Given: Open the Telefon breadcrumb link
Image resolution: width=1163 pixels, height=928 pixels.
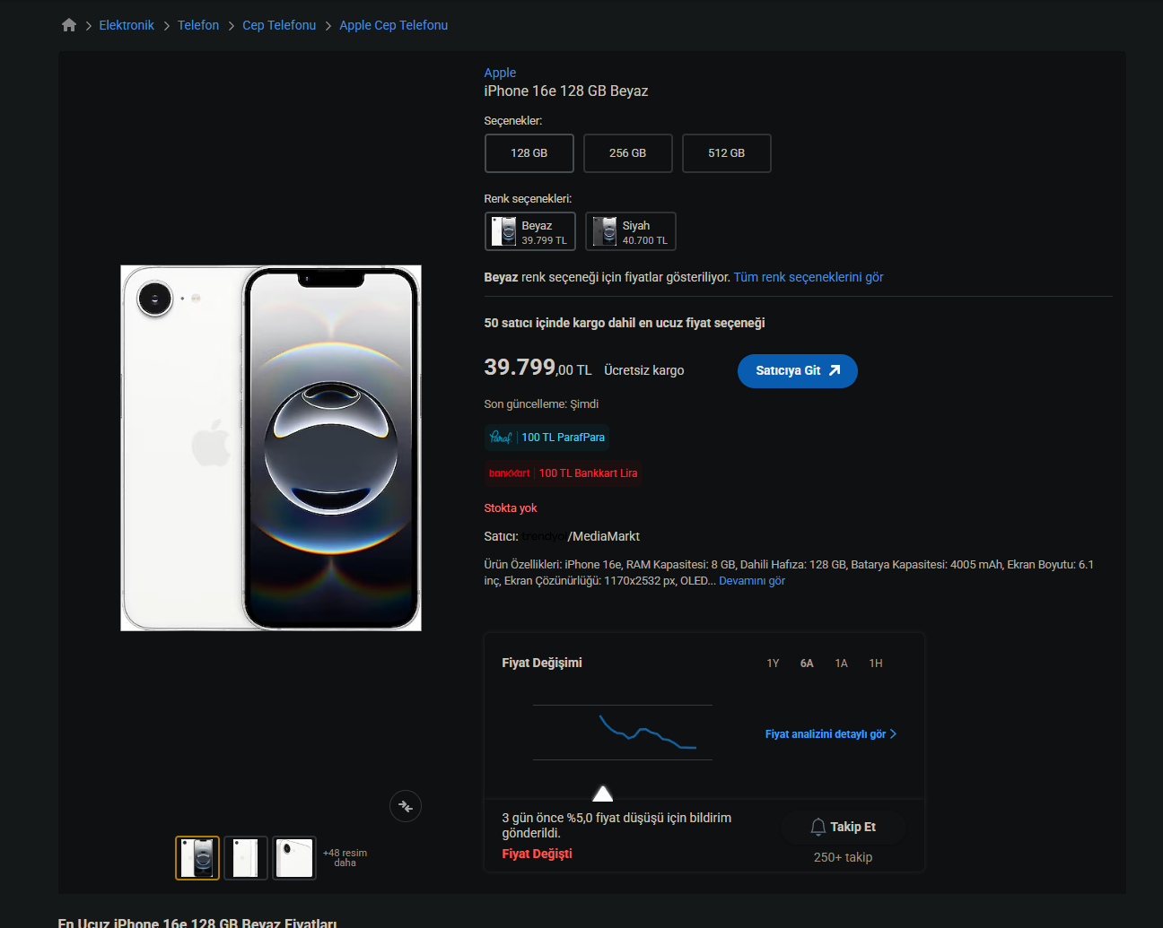Looking at the screenshot, I should click(198, 25).
